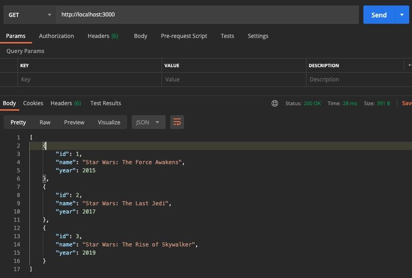Click the Description query param input
Screen dimensions: 412x278
[359, 80]
